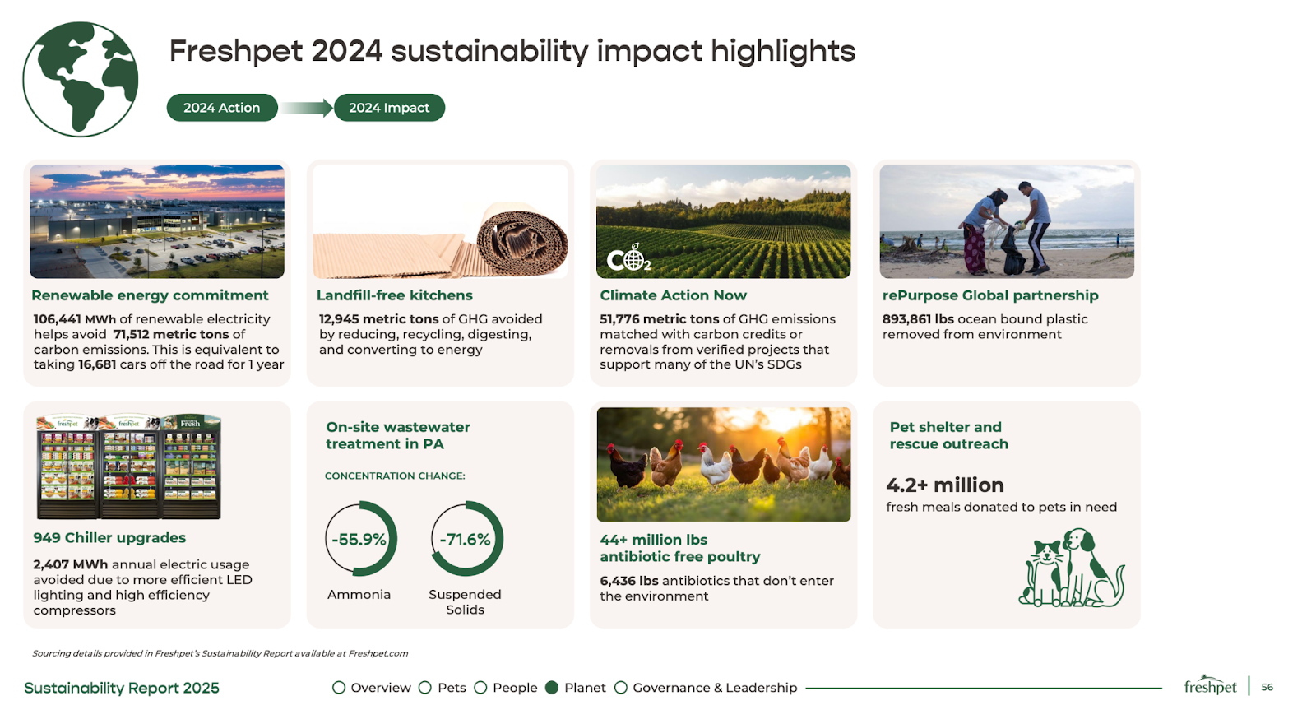This screenshot has height=710, width=1316.
Task: Click the Climate Action Now heading
Action: click(x=673, y=295)
